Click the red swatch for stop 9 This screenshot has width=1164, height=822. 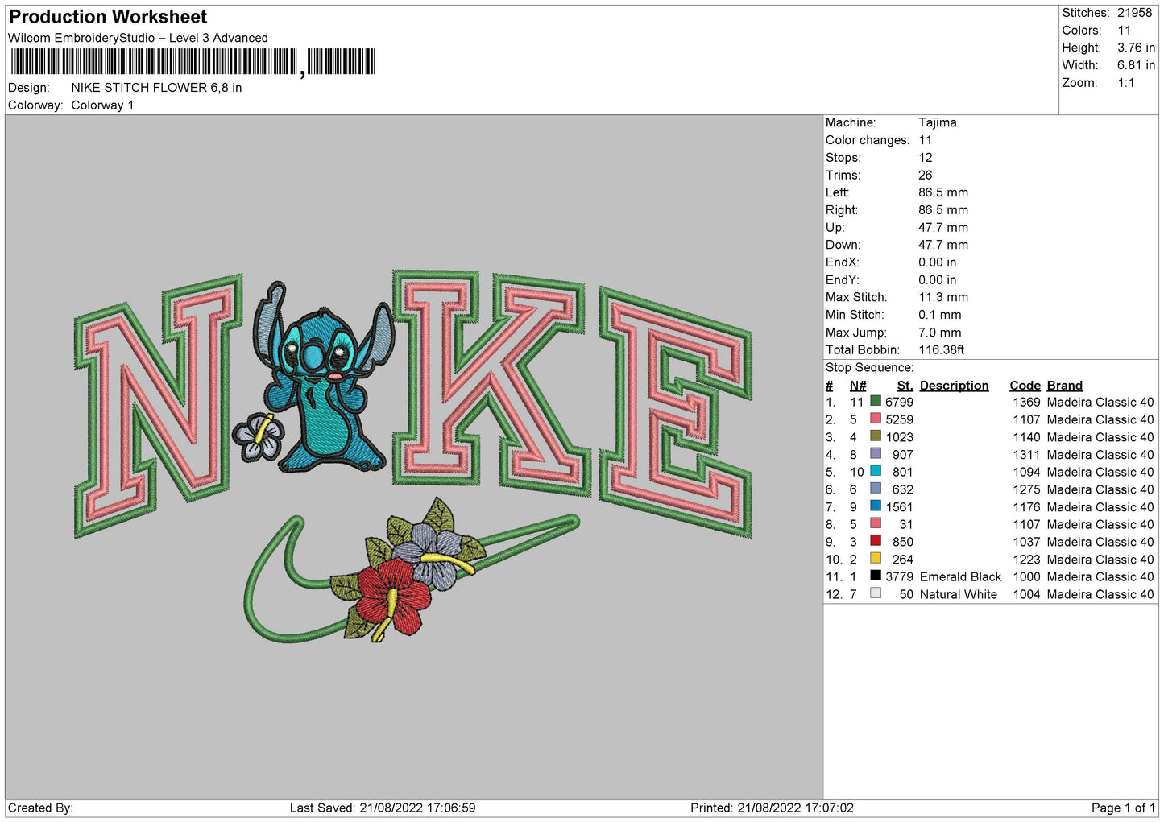[x=876, y=541]
